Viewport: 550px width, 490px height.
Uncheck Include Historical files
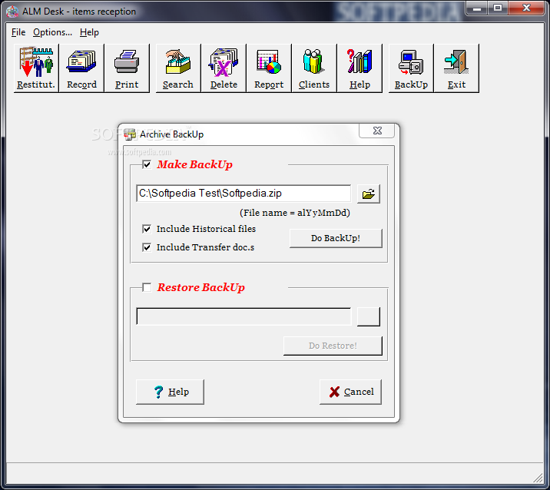point(147,229)
